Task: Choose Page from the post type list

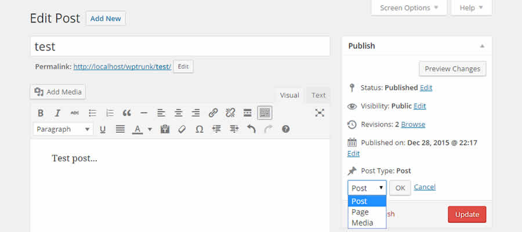Action: pos(360,212)
